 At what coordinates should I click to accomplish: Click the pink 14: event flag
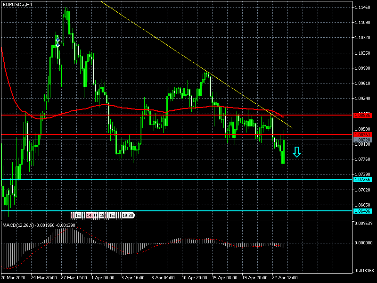coord(90,216)
